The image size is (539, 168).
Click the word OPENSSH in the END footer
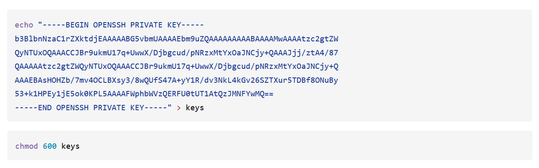(x=72, y=108)
